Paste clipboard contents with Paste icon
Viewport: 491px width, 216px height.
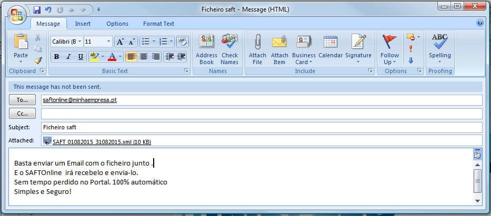pos(21,42)
